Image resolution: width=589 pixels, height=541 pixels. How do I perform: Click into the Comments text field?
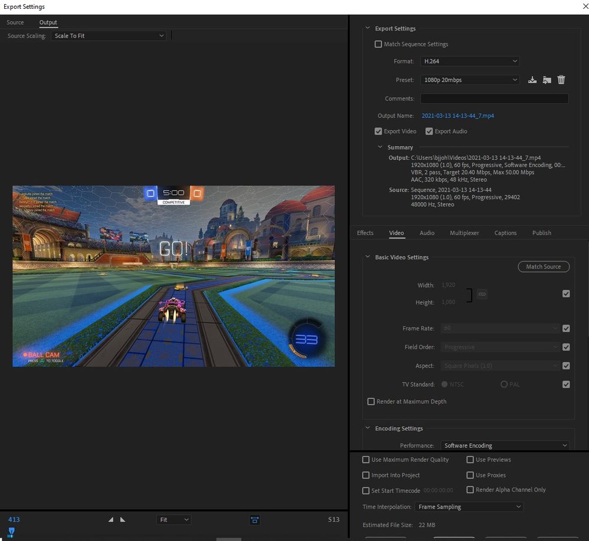(x=494, y=99)
